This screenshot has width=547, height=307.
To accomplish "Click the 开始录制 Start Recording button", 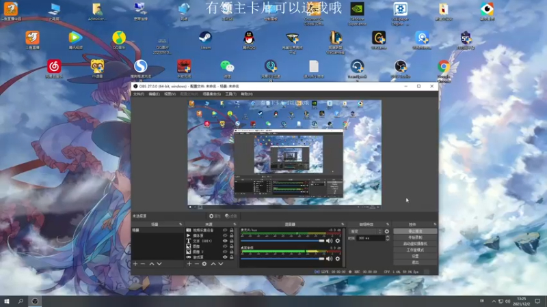I will [415, 237].
